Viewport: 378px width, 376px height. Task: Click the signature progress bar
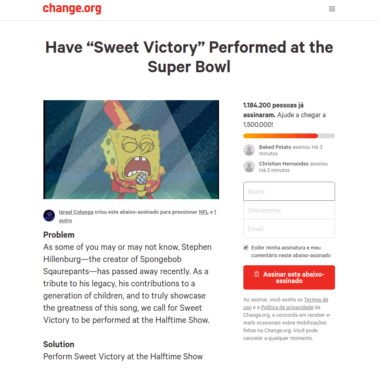[289, 136]
